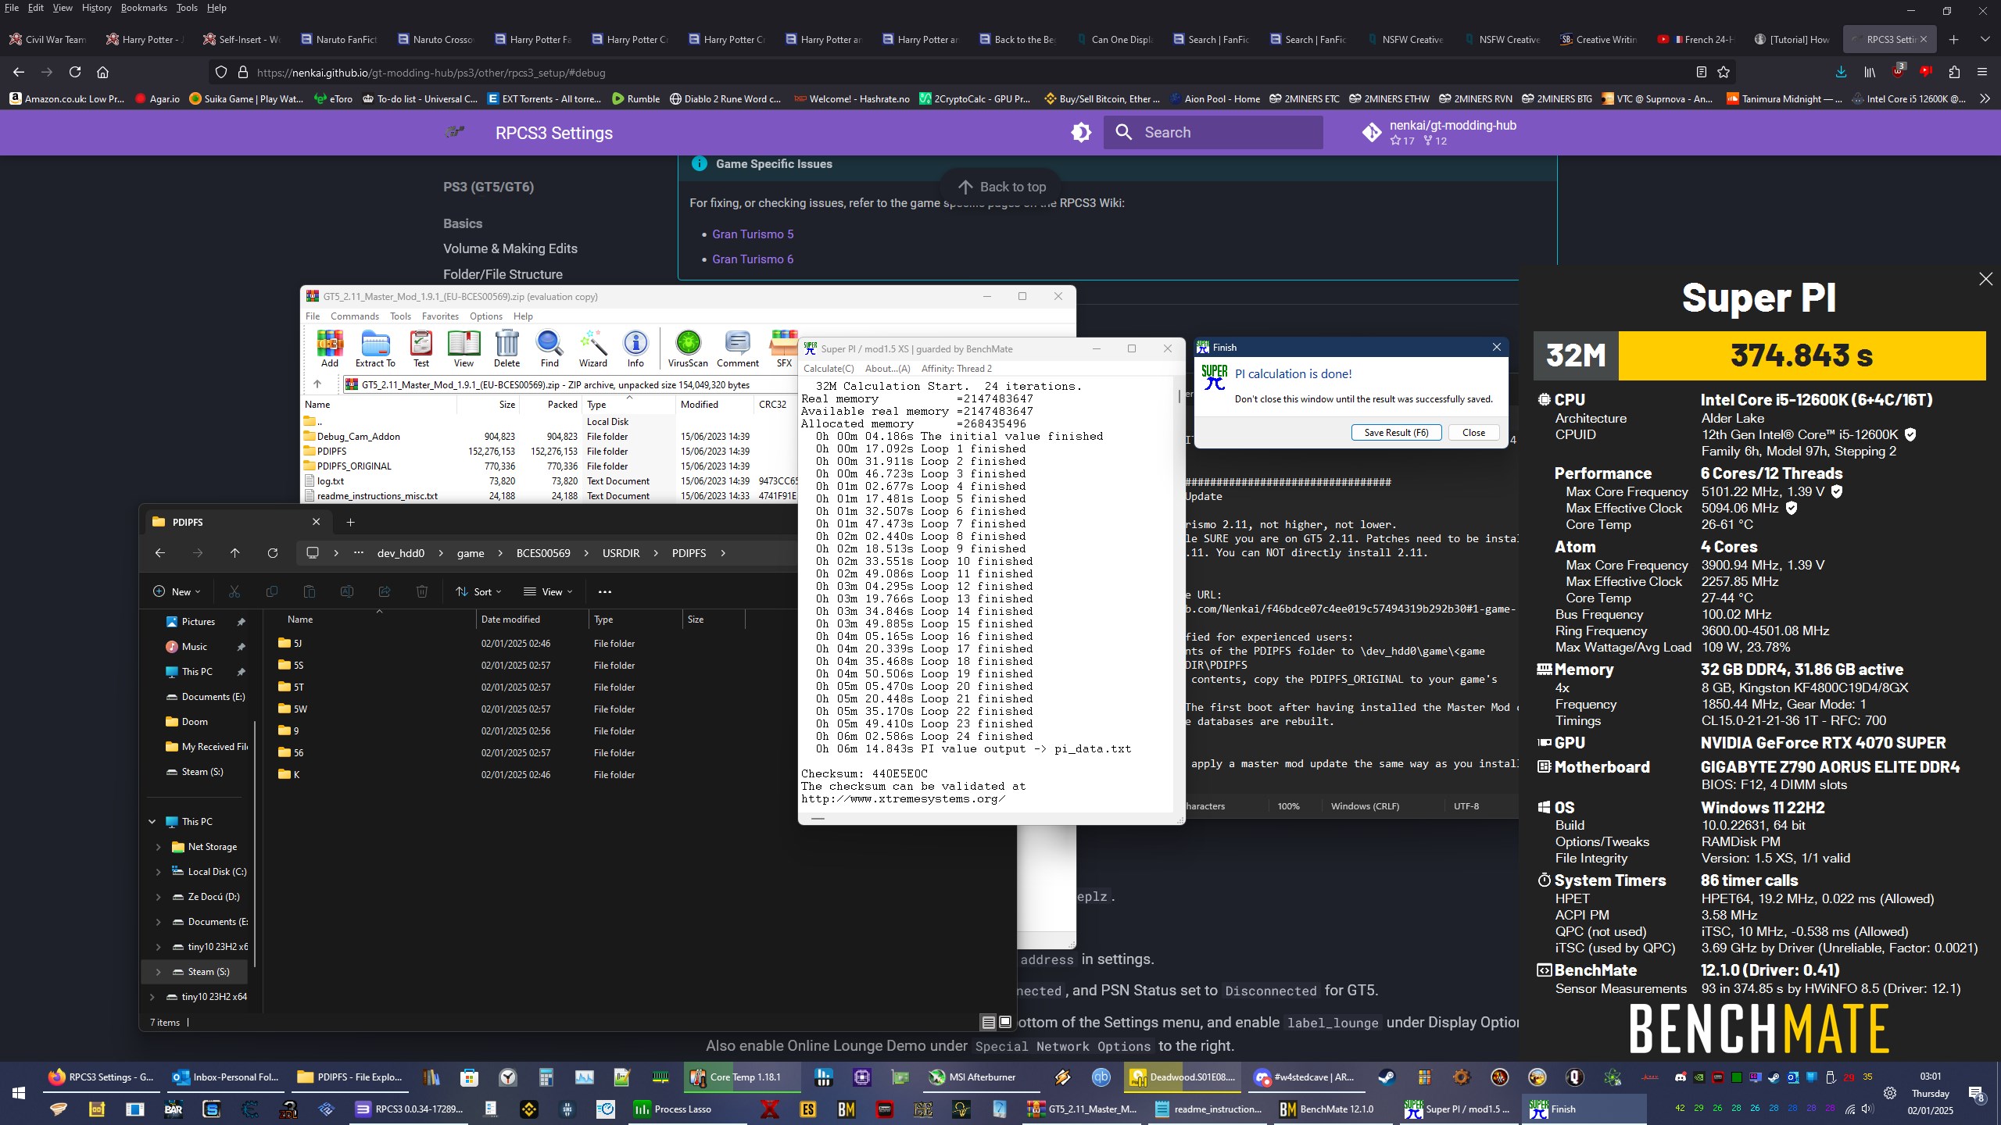Open Firefox application hamburger menu
The image size is (2001, 1125).
(1982, 72)
